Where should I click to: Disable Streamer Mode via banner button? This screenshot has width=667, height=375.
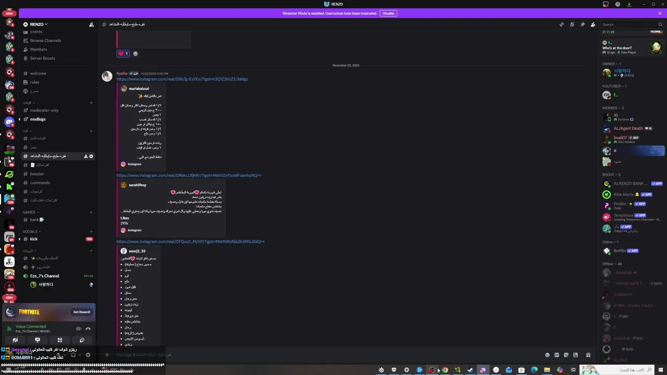point(388,13)
